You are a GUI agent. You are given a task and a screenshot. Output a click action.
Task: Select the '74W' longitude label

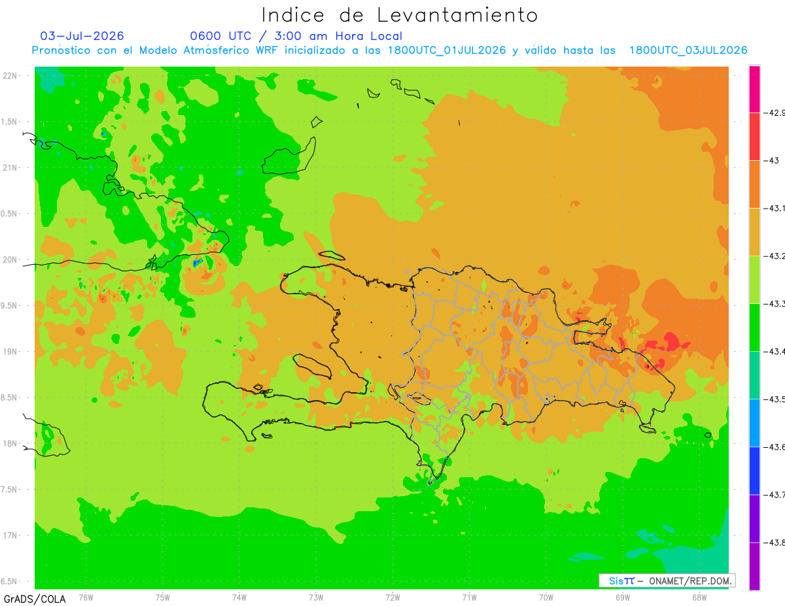239,597
